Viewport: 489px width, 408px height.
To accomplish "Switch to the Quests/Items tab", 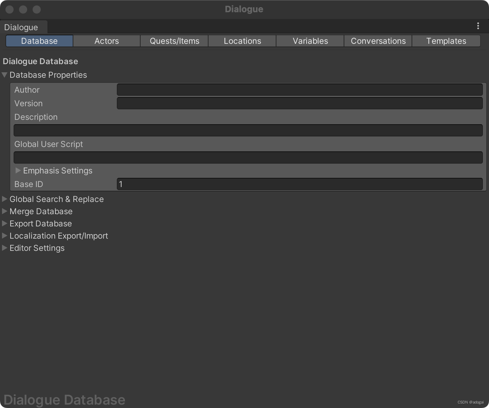I will click(174, 41).
